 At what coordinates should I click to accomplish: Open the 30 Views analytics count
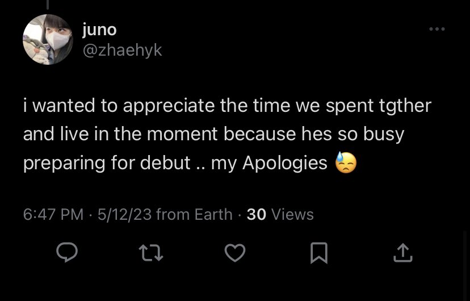[280, 214]
